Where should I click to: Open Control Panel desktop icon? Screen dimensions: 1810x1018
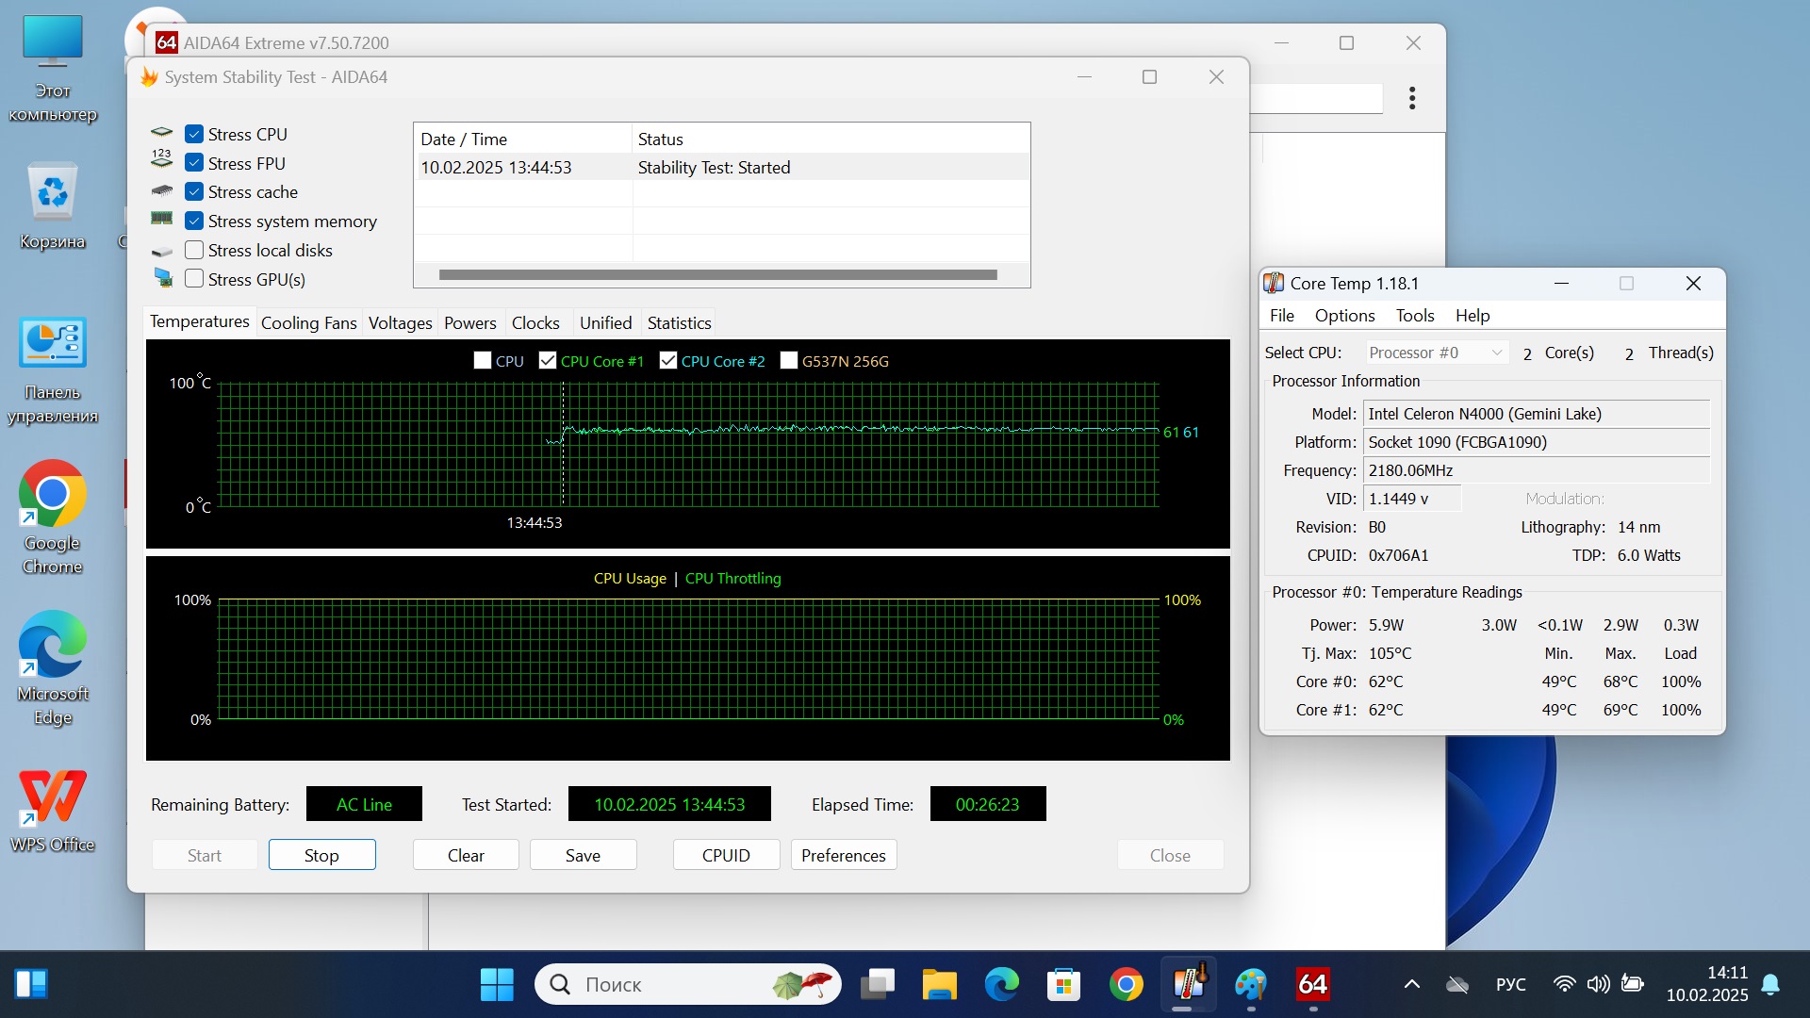(53, 370)
